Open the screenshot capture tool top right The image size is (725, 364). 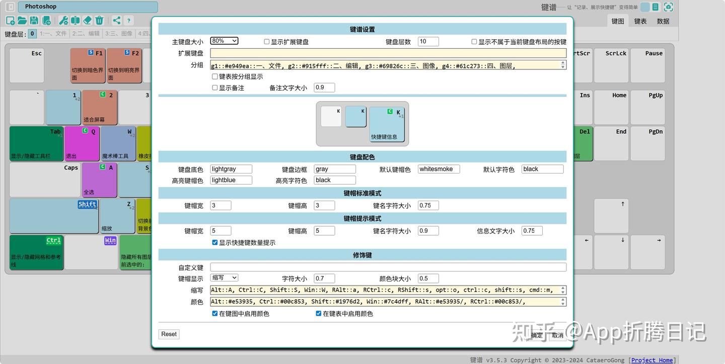click(669, 7)
